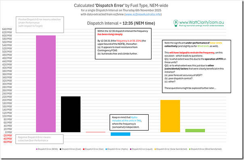
Task: Click the red '-20 MW' axis label
Action: [7, 136]
